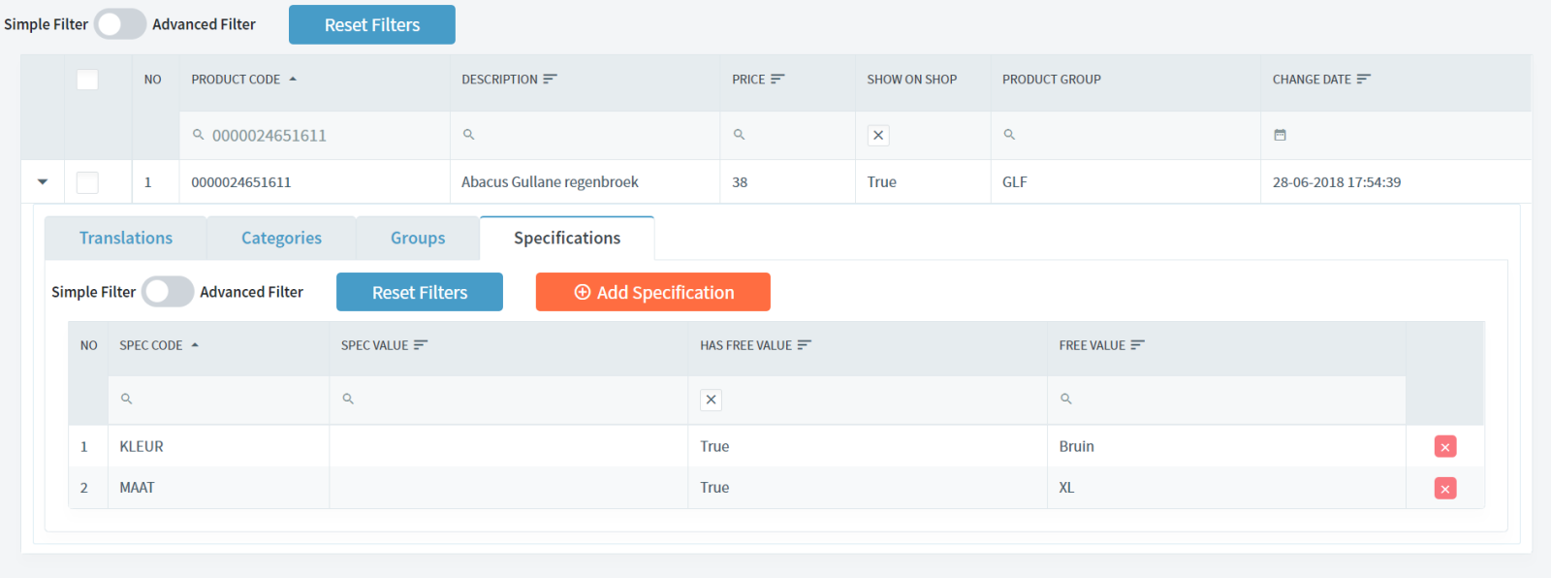Toggle Specifications Simple/Advanced Filter switch
Image resolution: width=1551 pixels, height=578 pixels.
click(x=168, y=292)
